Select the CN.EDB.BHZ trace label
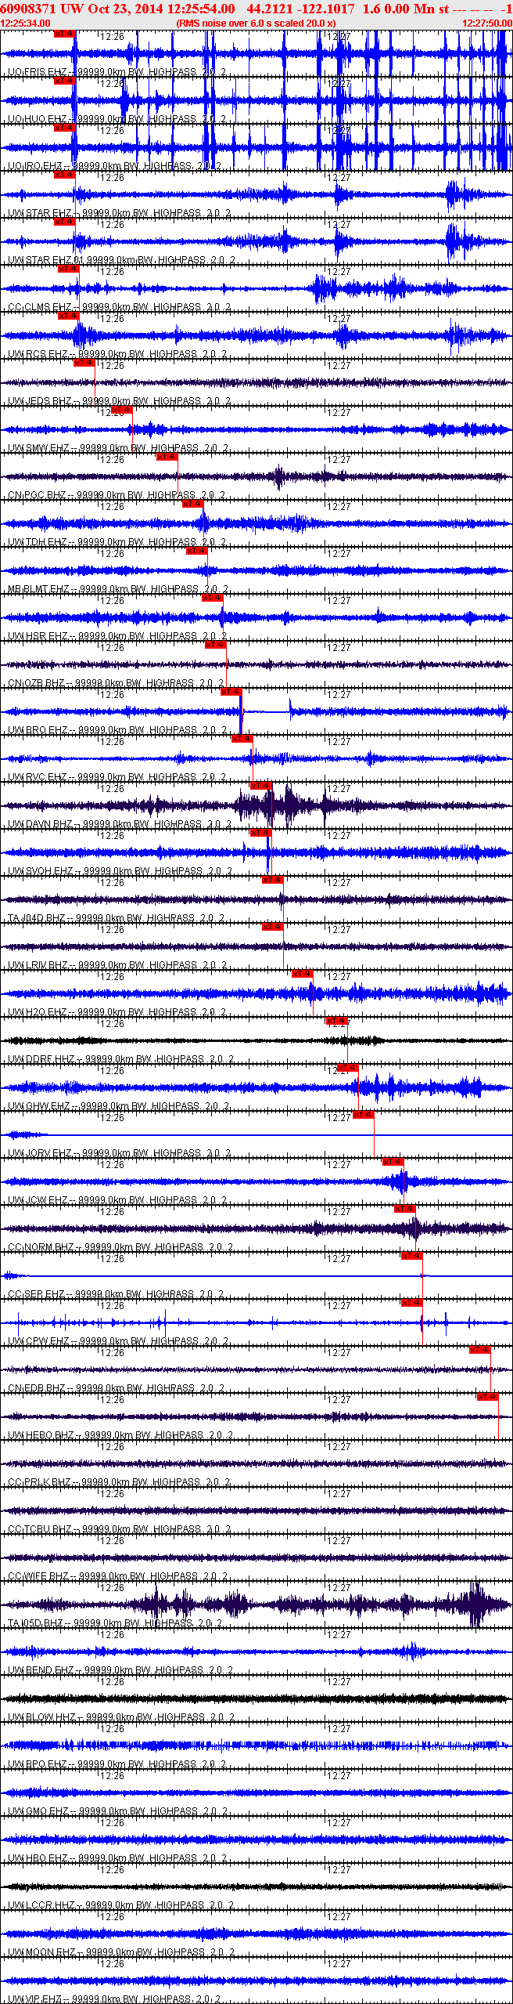The height and width of the screenshot is (2004, 513). click(x=117, y=1388)
